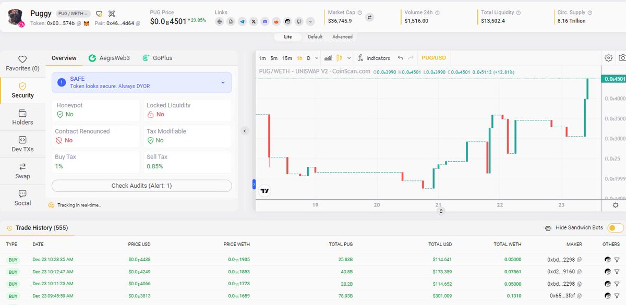Screen dimensions: 626x305
Task: Switch layout to Lite mode
Action: [288, 37]
